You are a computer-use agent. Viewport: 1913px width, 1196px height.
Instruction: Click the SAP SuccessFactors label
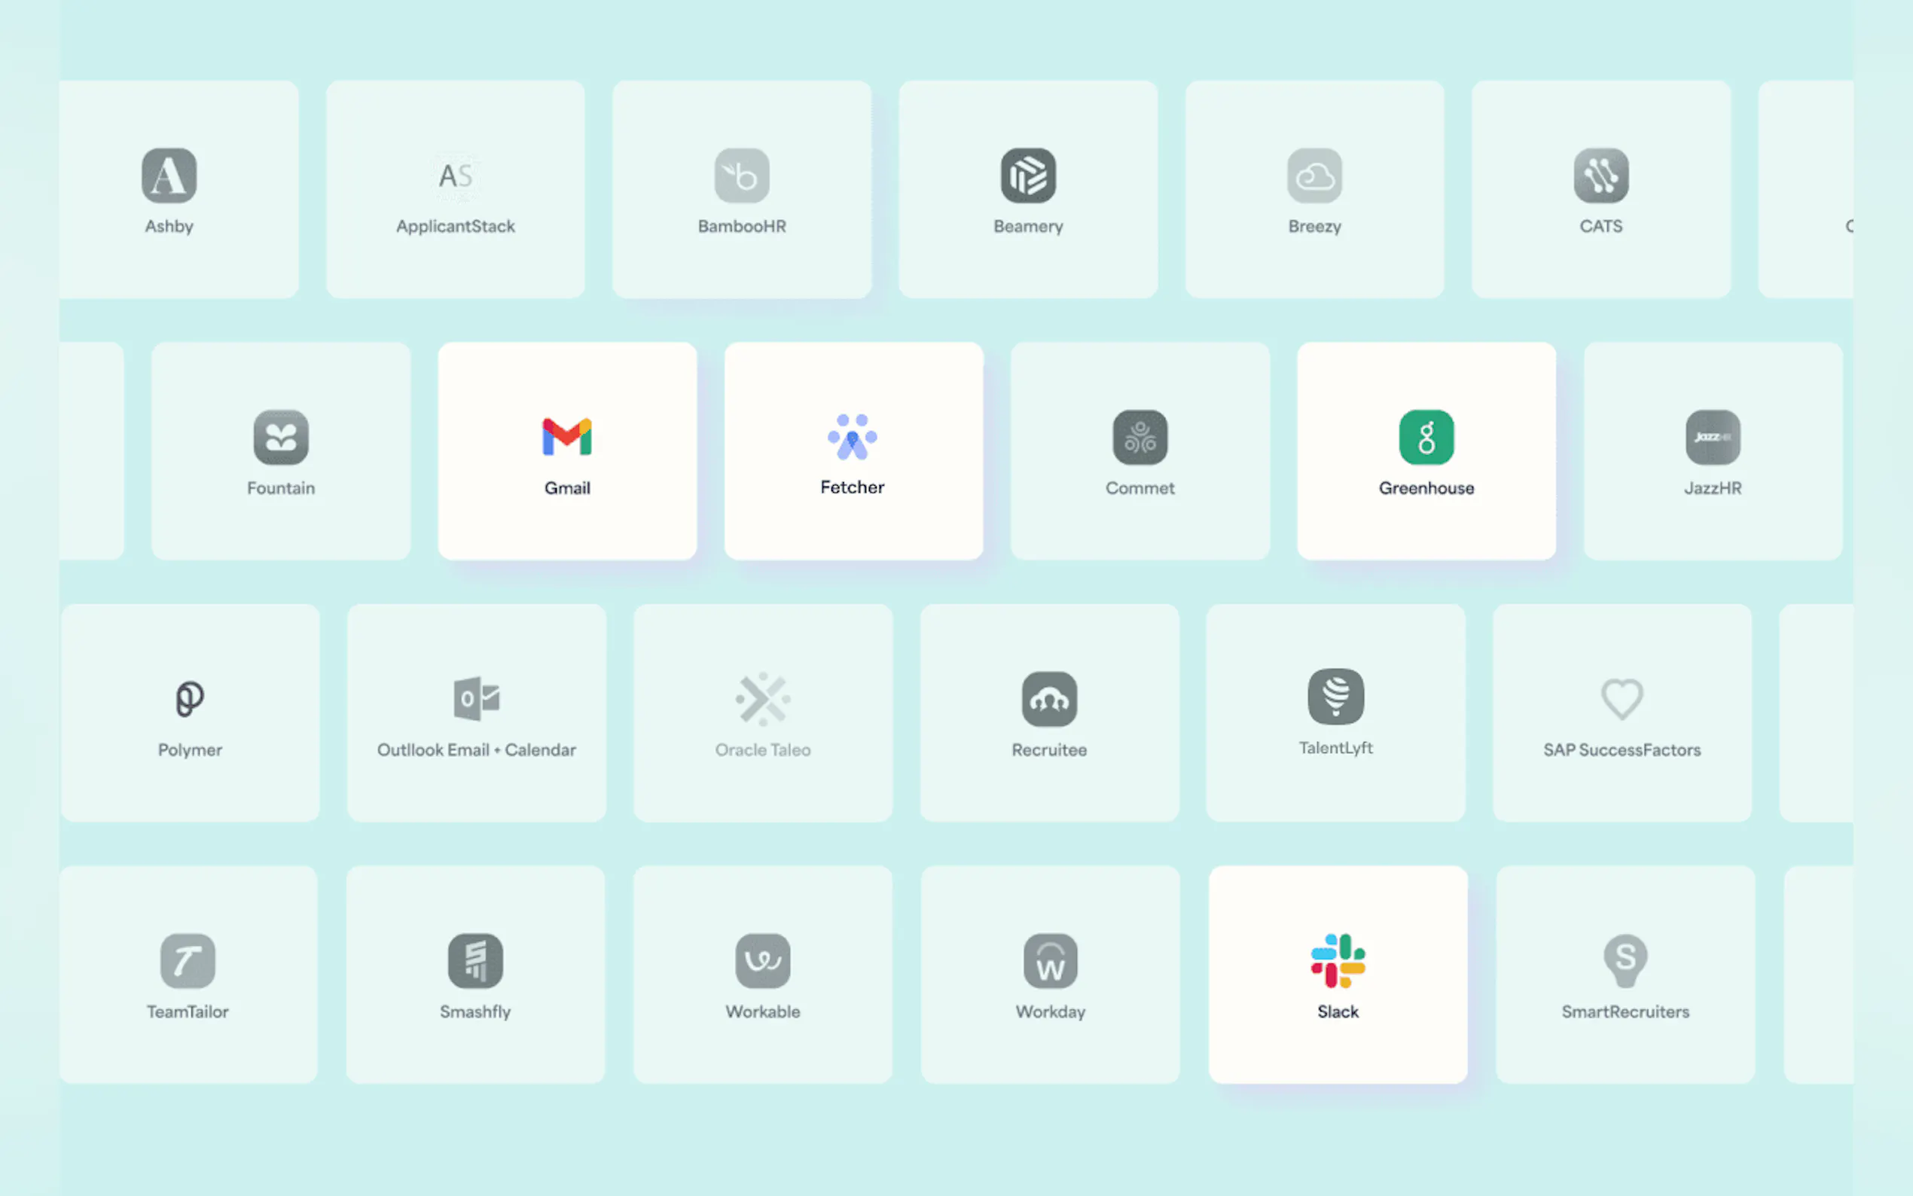[1622, 750]
